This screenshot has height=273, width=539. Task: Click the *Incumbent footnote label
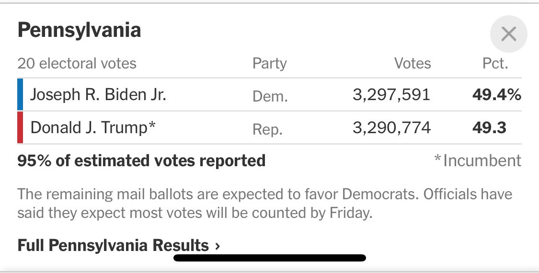pyautogui.click(x=478, y=160)
